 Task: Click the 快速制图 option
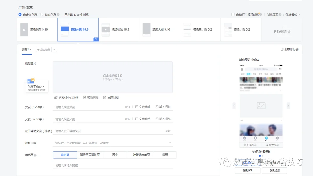click(111, 97)
